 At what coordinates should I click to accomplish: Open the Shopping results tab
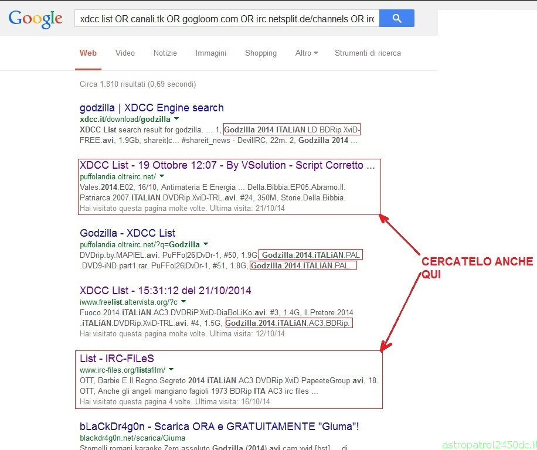261,53
